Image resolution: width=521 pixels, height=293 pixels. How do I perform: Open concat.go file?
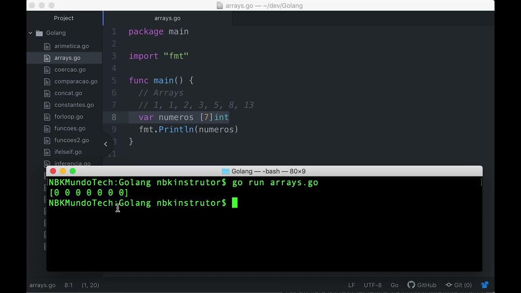(x=68, y=93)
